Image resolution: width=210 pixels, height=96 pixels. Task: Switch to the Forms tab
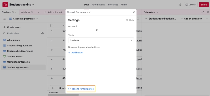point(124,4)
